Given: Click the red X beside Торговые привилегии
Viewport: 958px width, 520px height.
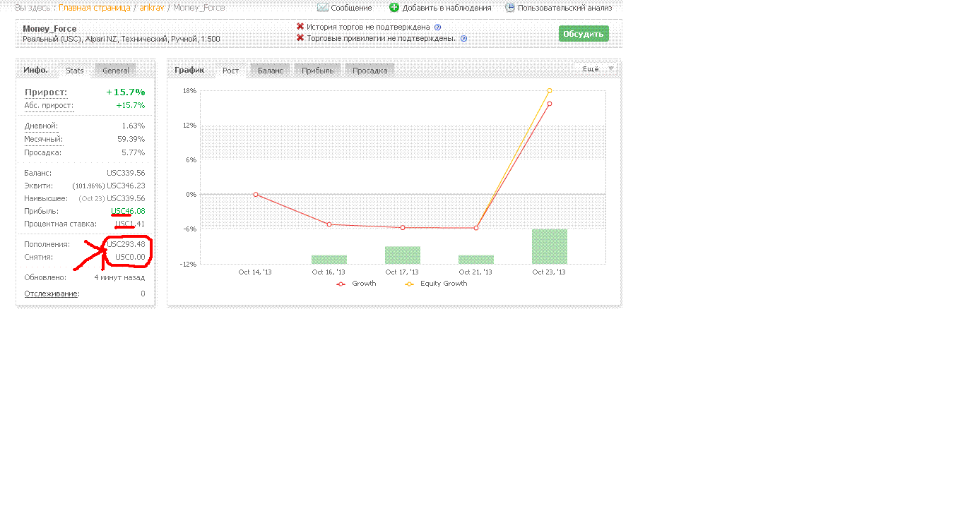Looking at the screenshot, I should (x=300, y=38).
